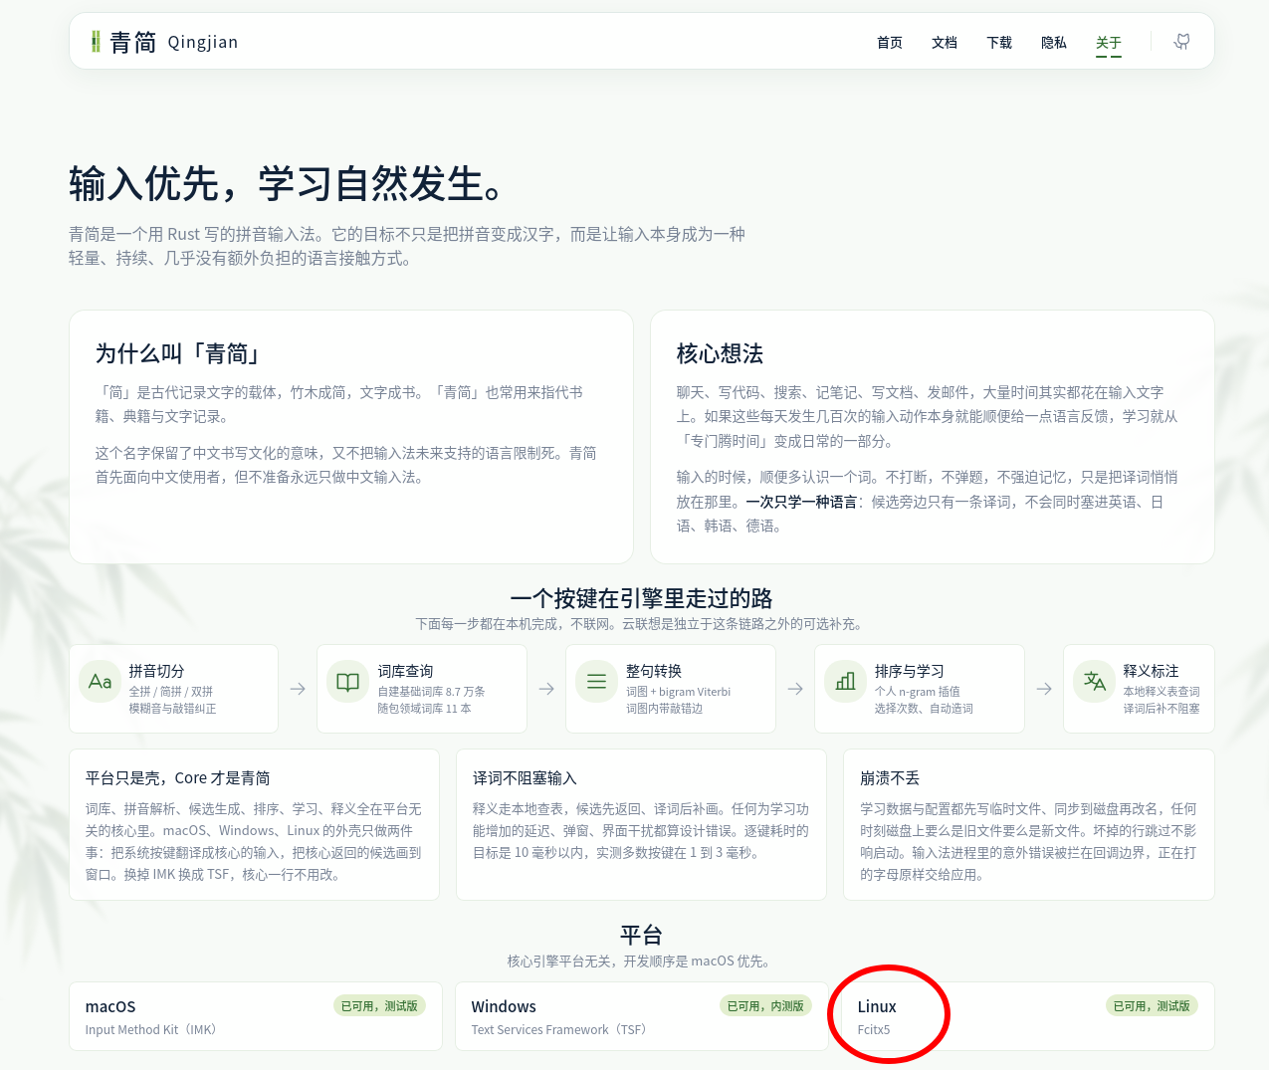Screen dimensions: 1269x1070
Task: Go to 首页 in the navbar
Action: tap(890, 43)
